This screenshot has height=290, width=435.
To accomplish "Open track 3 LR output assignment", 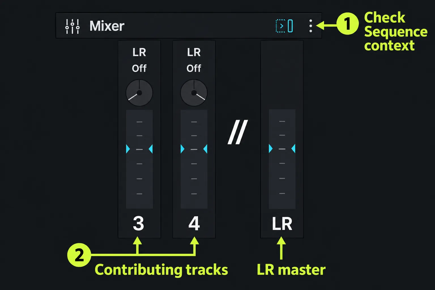I will tap(139, 52).
